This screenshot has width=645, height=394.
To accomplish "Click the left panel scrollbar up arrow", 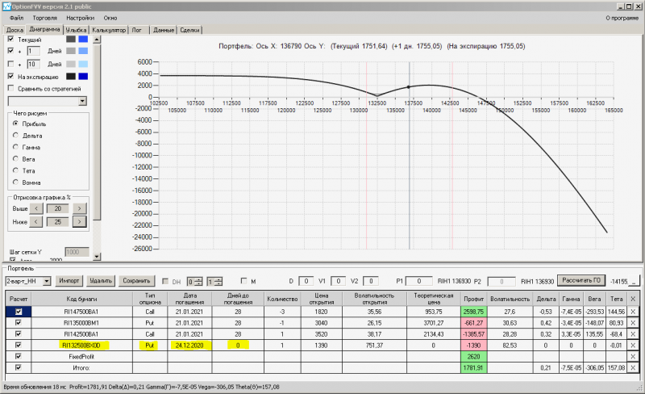I will 97,40.
